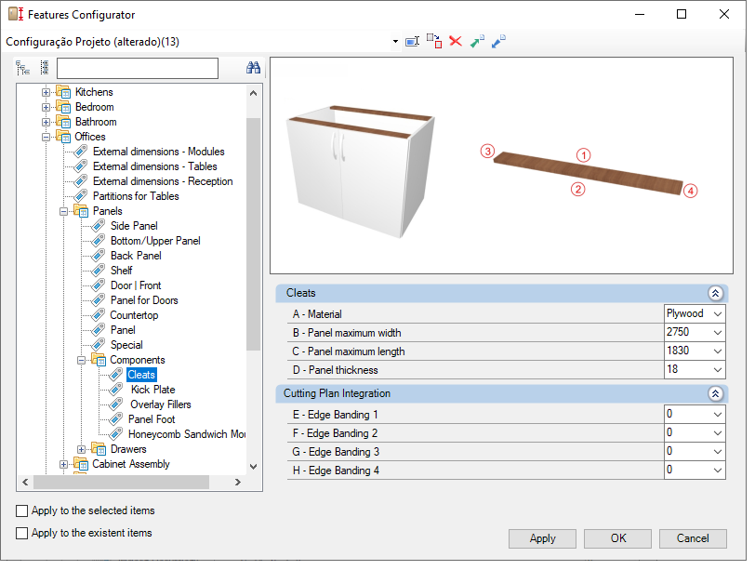
Task: Click the tag icon beside Kick Plate
Action: pyautogui.click(x=116, y=389)
